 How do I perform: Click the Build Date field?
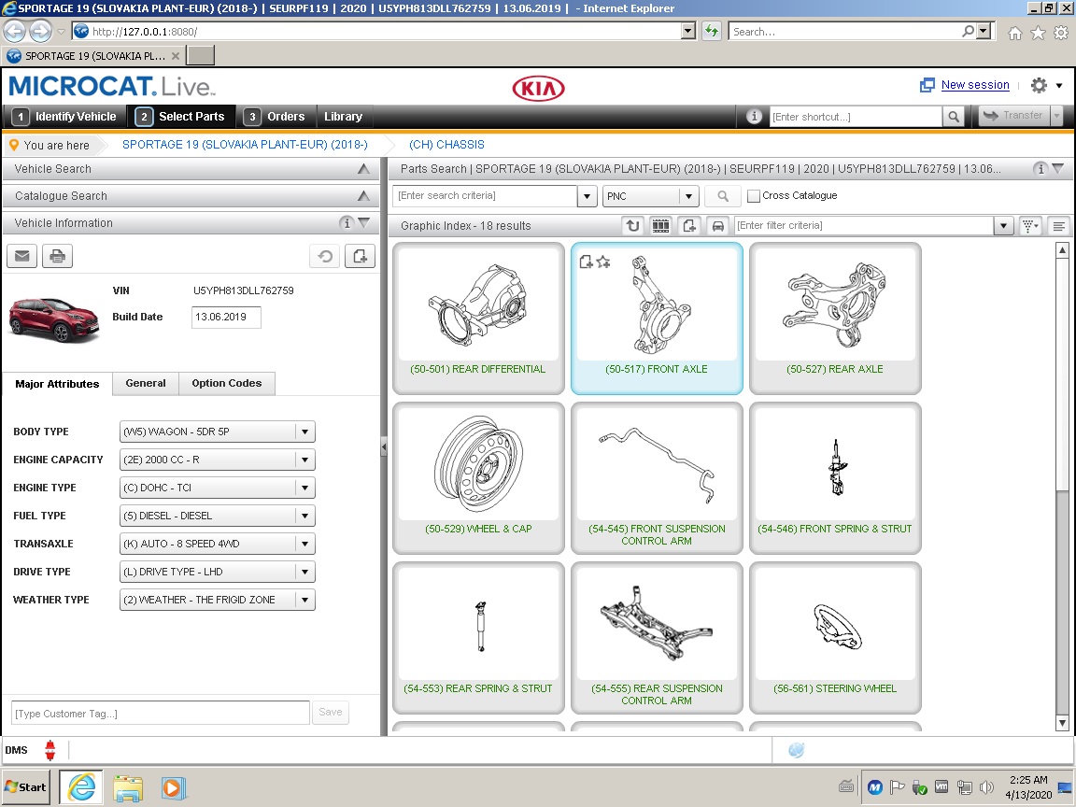tap(226, 317)
